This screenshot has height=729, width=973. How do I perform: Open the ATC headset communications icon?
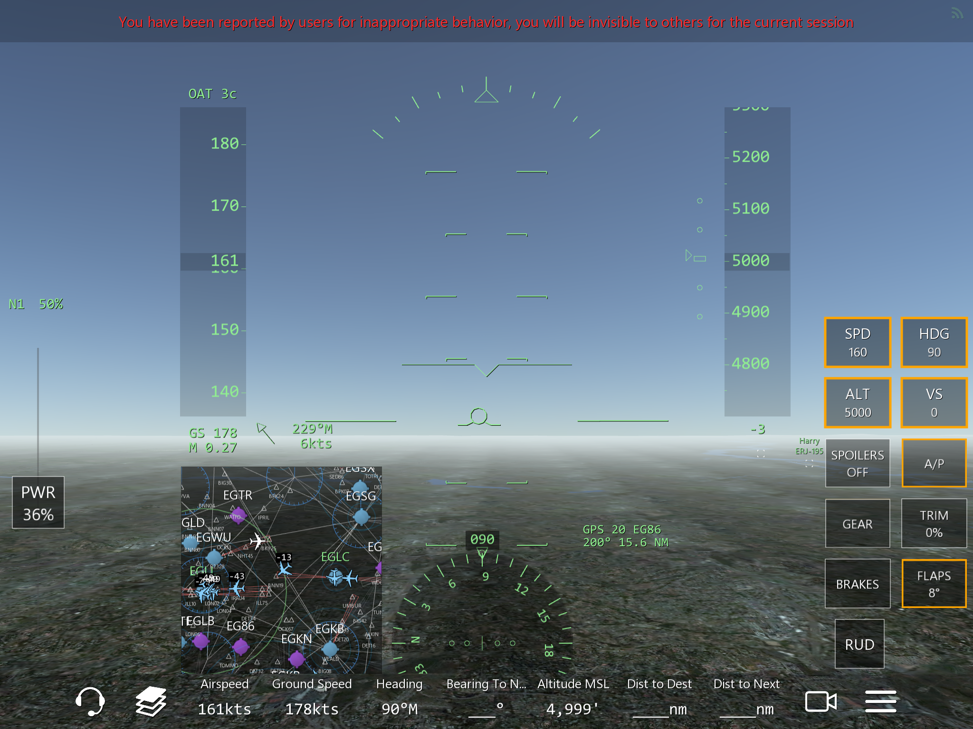point(90,701)
